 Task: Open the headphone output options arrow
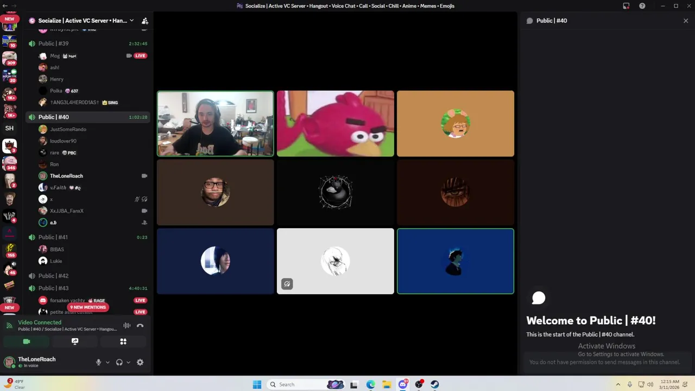pyautogui.click(x=128, y=362)
